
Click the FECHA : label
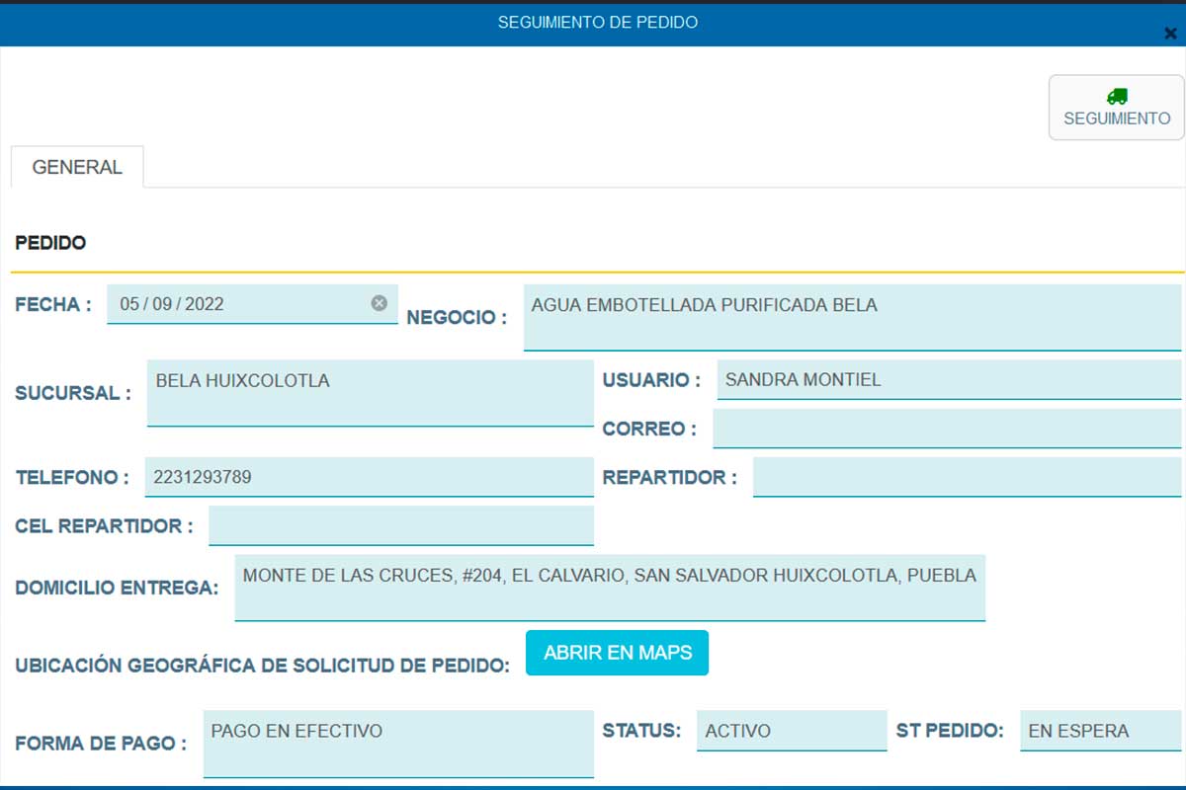(53, 304)
